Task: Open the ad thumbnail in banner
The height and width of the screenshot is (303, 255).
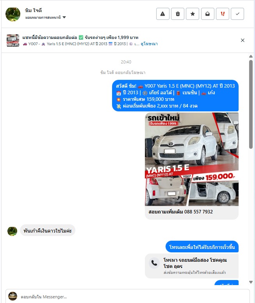Action: coord(13,41)
